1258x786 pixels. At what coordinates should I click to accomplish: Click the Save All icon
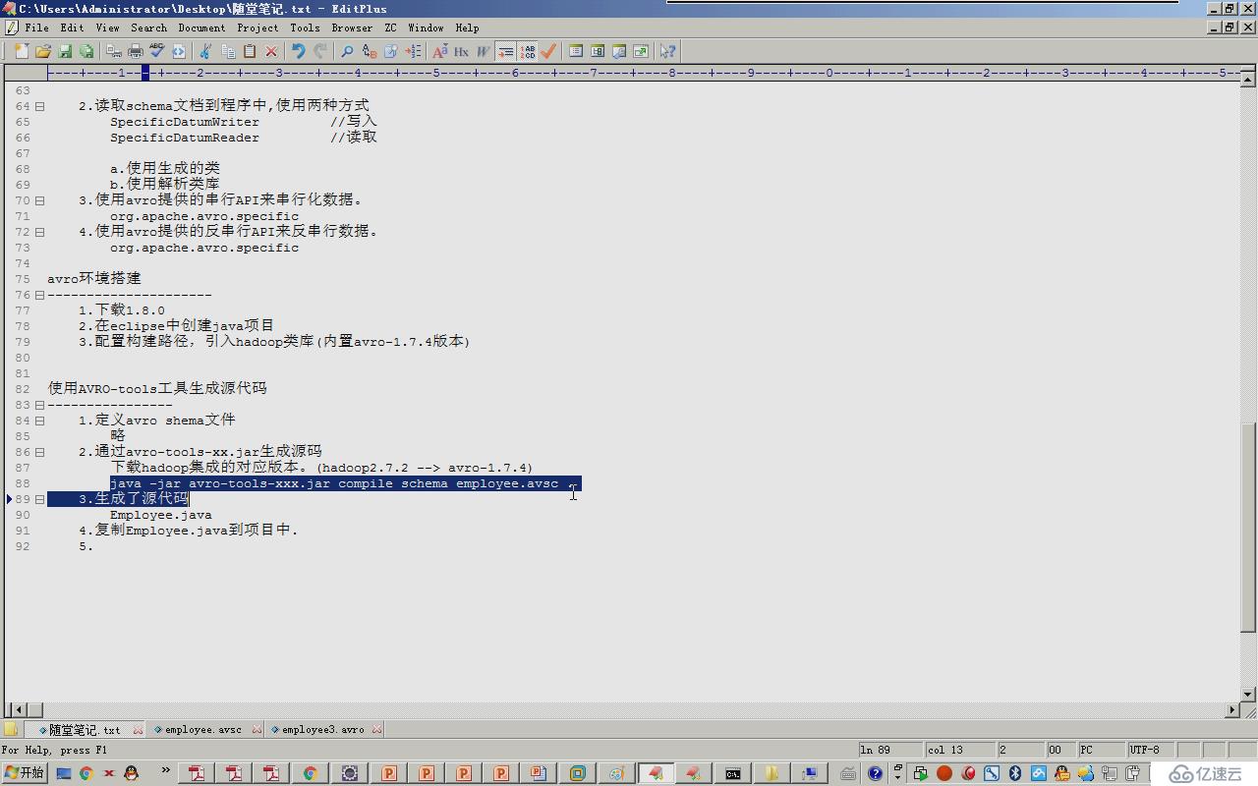(86, 51)
